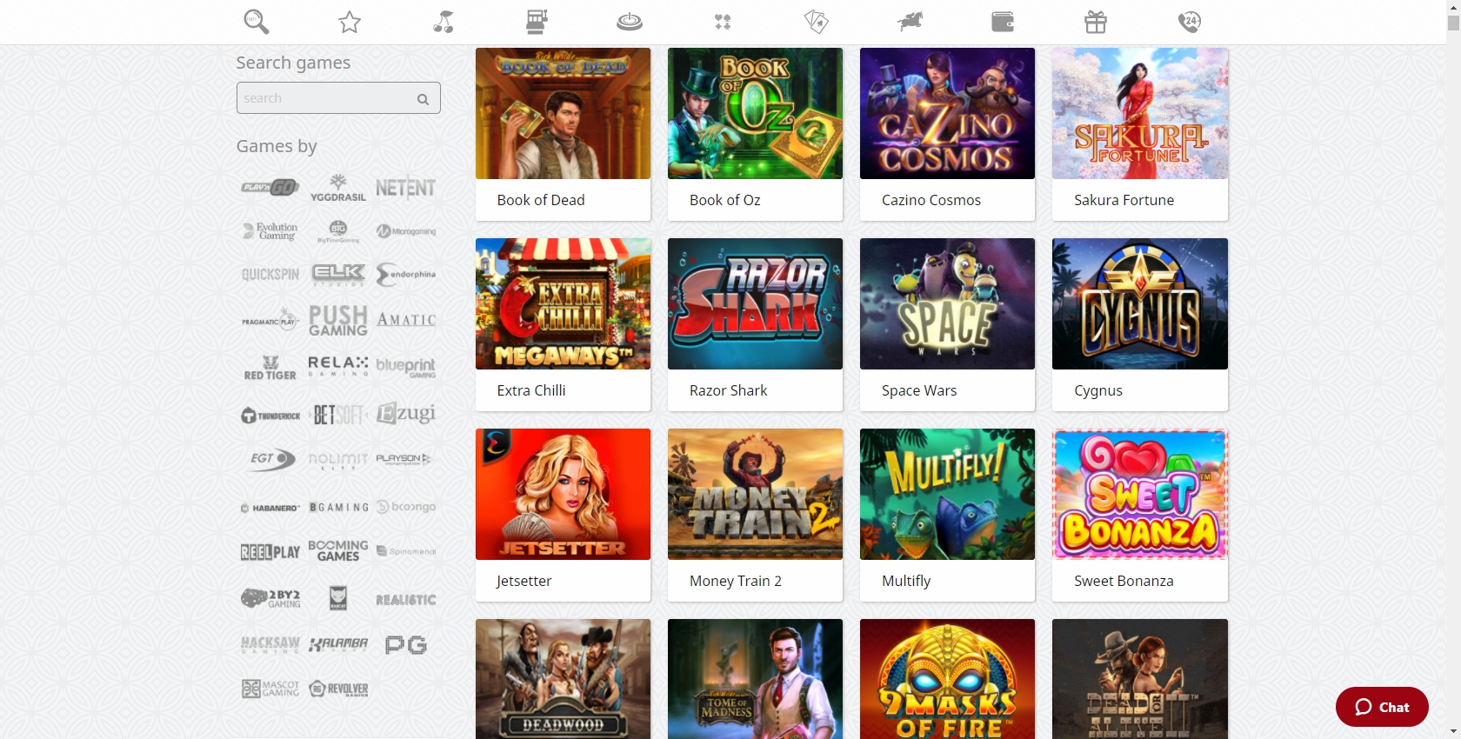Select the cherries category icon
The image size is (1461, 739).
(x=444, y=22)
